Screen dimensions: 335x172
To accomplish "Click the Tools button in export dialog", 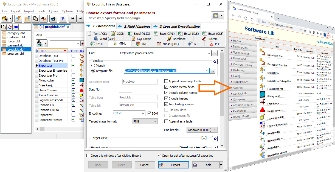I will coord(205,165).
